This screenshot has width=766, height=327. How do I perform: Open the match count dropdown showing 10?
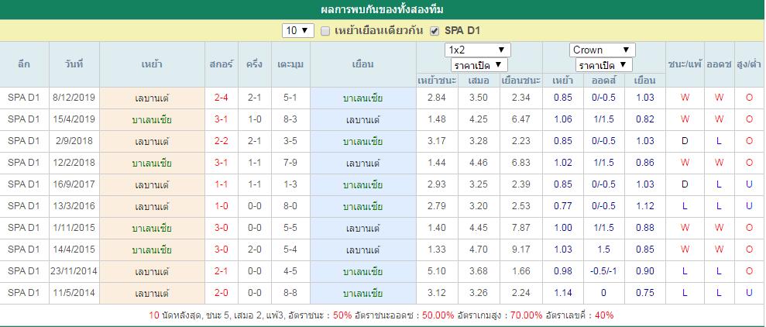point(297,30)
